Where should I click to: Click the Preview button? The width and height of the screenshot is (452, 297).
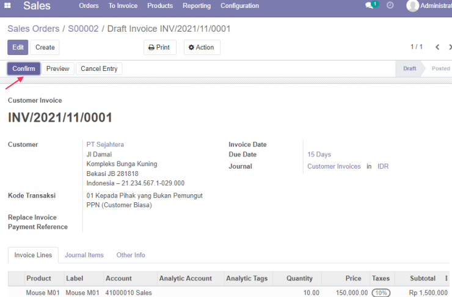click(57, 68)
